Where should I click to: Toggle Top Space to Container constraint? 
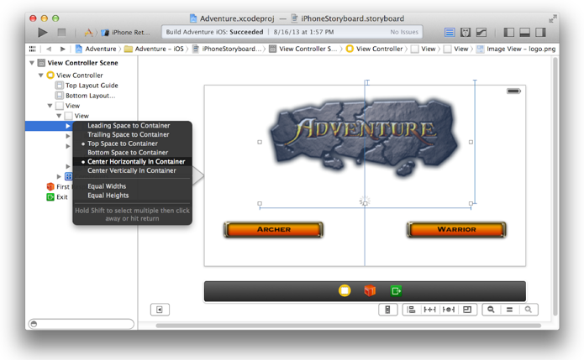click(x=123, y=143)
